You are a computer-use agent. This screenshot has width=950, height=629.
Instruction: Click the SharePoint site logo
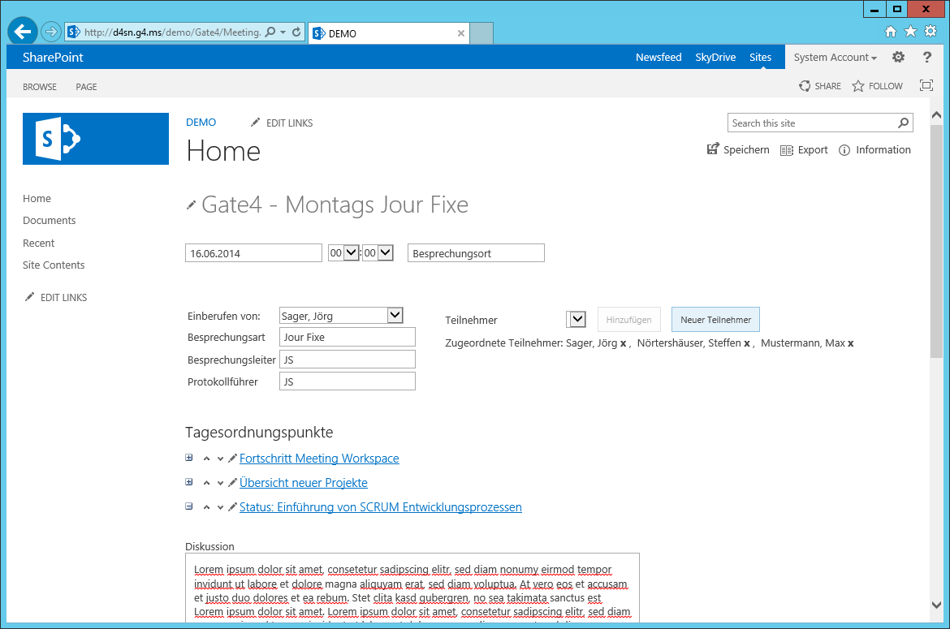click(x=96, y=139)
